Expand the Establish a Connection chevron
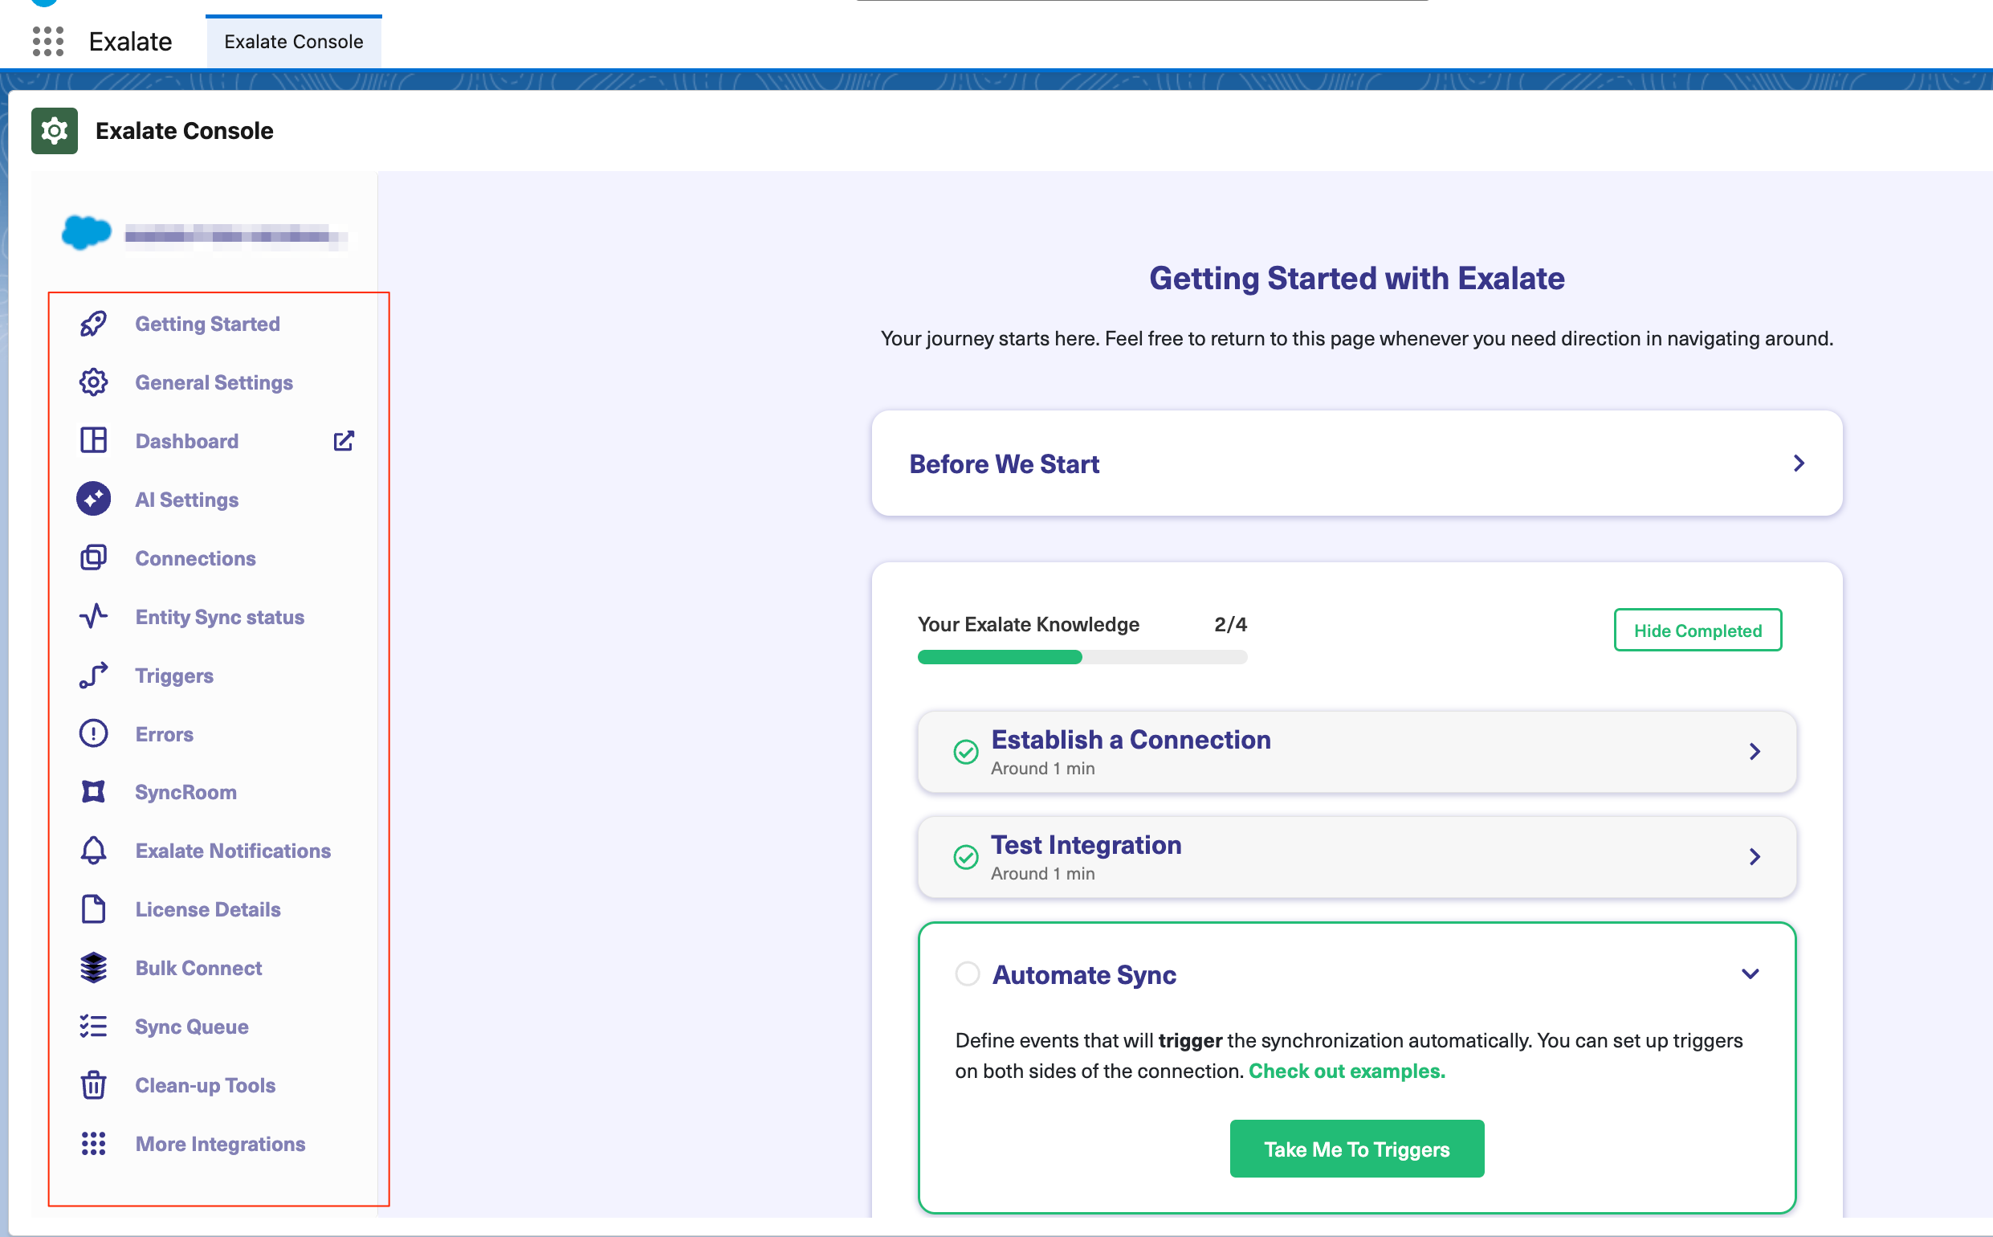 [x=1755, y=752]
